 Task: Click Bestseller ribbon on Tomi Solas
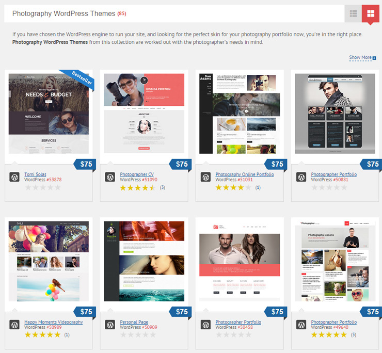pos(79,79)
